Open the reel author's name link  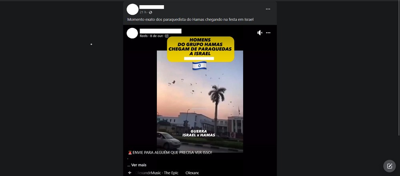pos(160,31)
